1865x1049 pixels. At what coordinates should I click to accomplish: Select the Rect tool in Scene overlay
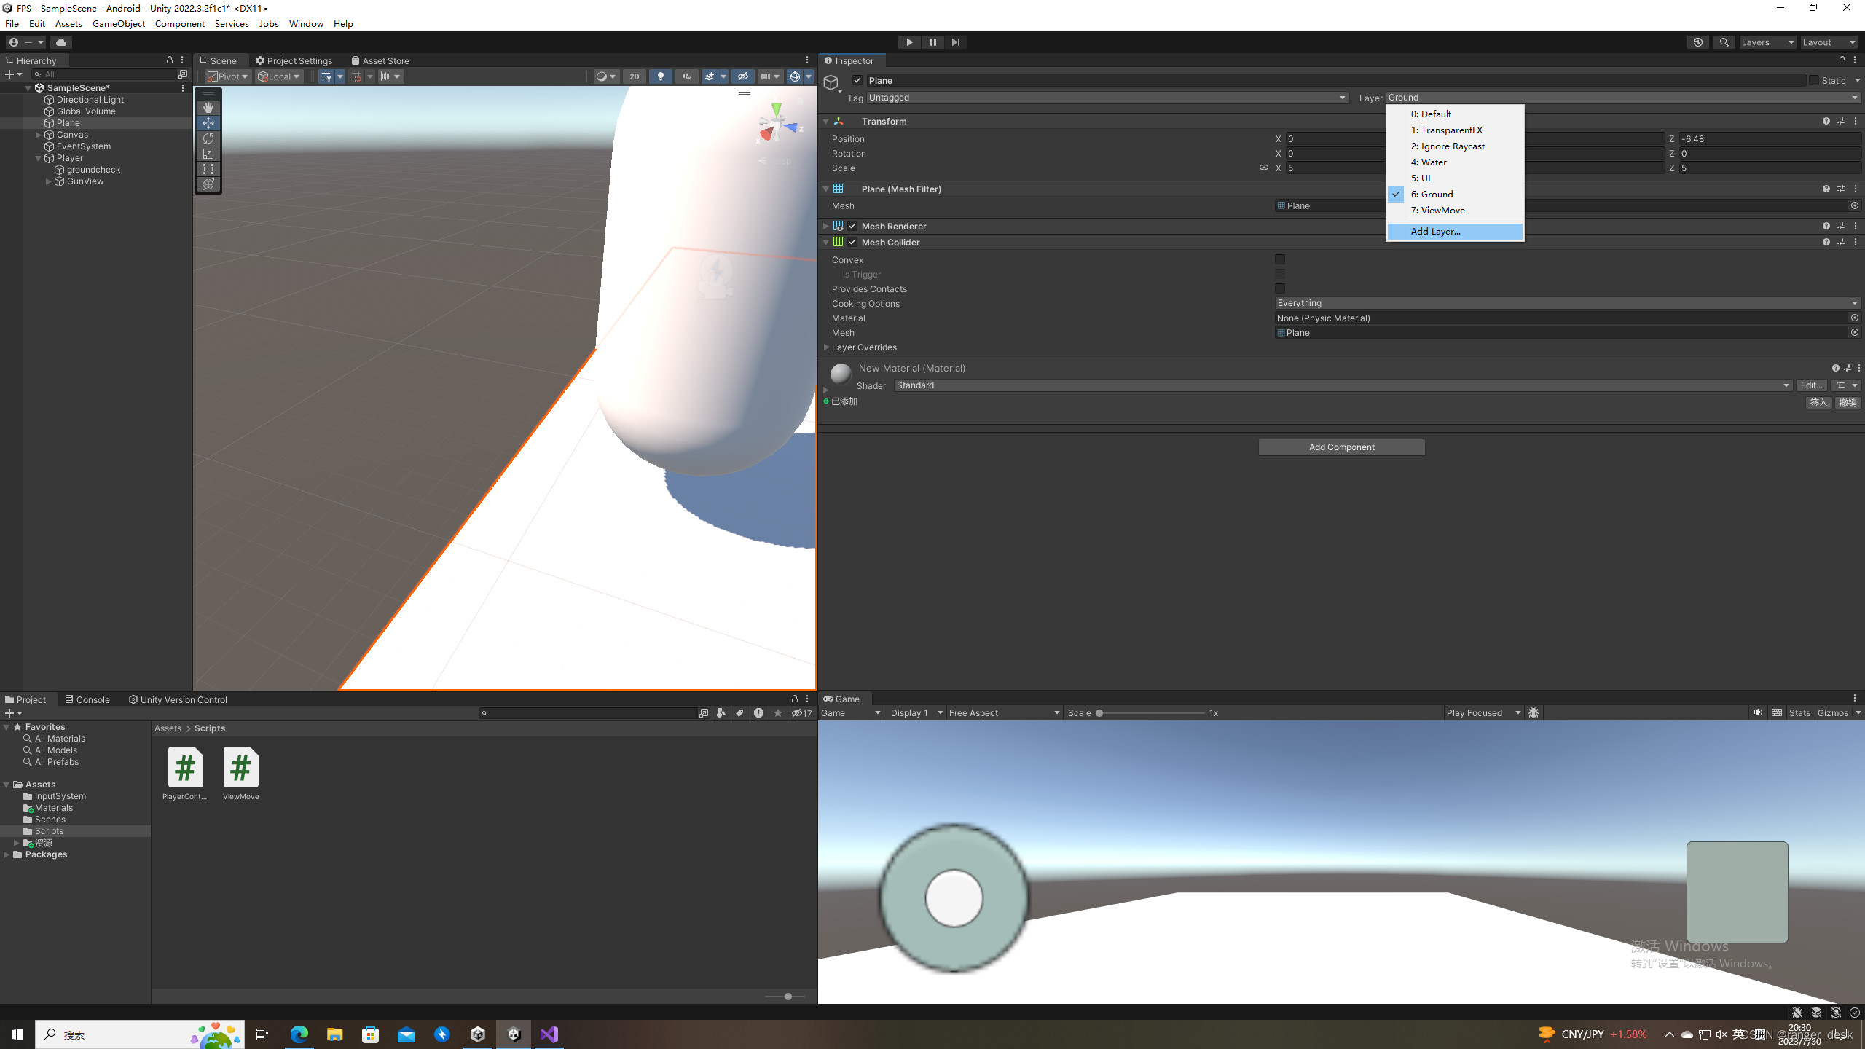(x=208, y=169)
